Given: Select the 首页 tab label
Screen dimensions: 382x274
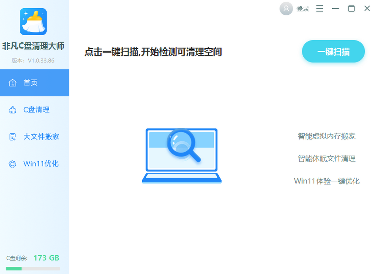Looking at the screenshot, I should 31,83.
